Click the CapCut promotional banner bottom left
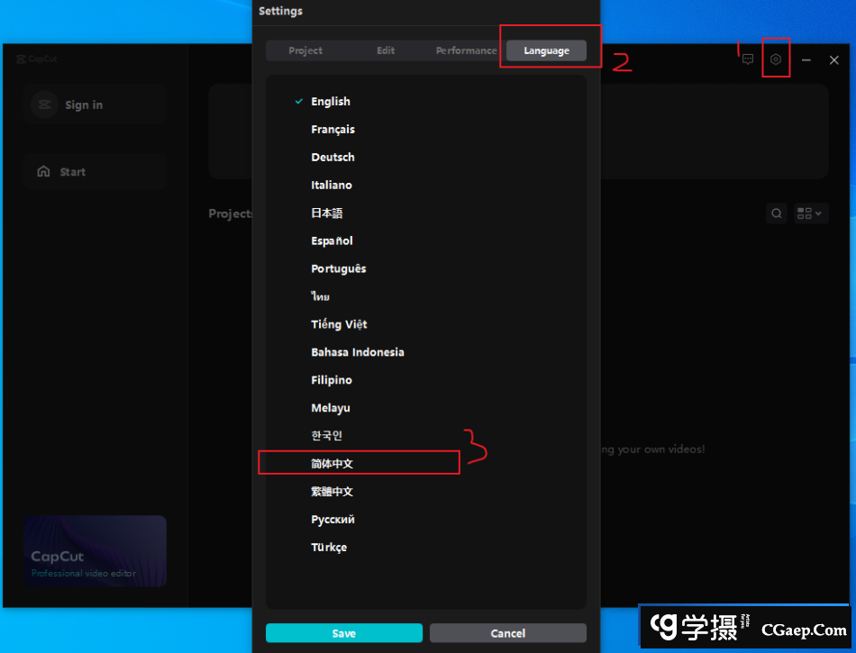Viewport: 856px width, 653px height. tap(95, 551)
